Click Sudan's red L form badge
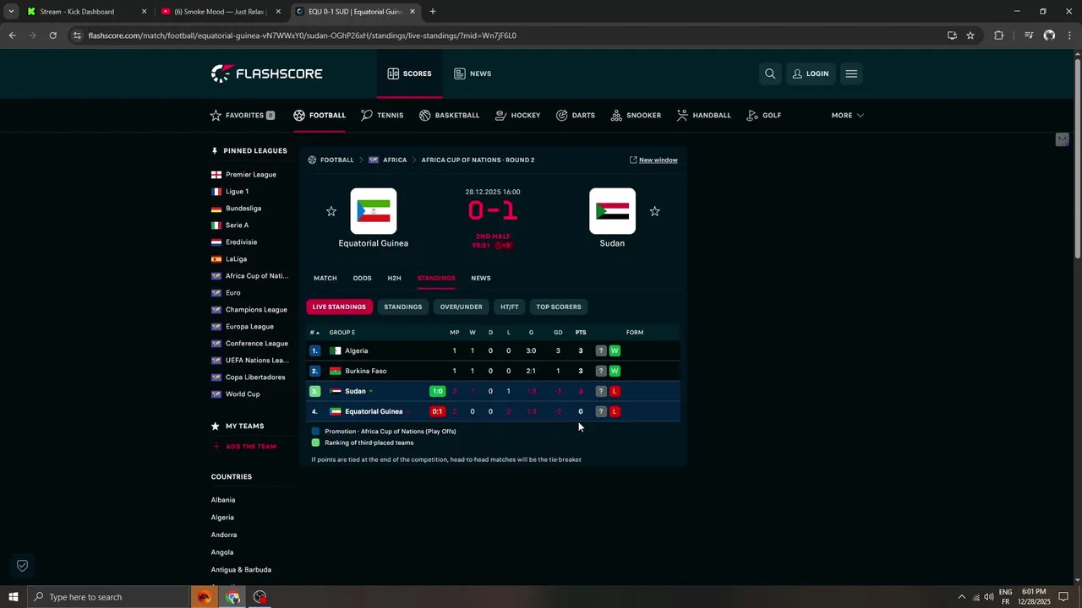This screenshot has width=1082, height=608. 615,391
